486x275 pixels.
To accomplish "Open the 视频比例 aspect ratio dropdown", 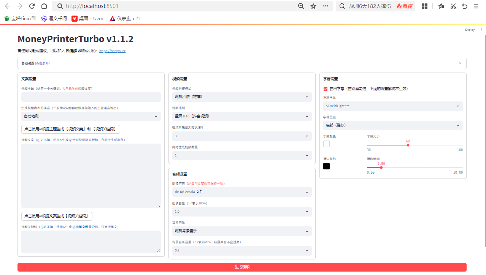I will (241, 116).
